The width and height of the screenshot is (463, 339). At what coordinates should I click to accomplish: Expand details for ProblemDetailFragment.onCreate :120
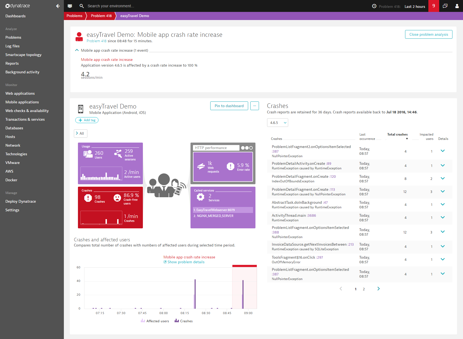[x=443, y=178]
